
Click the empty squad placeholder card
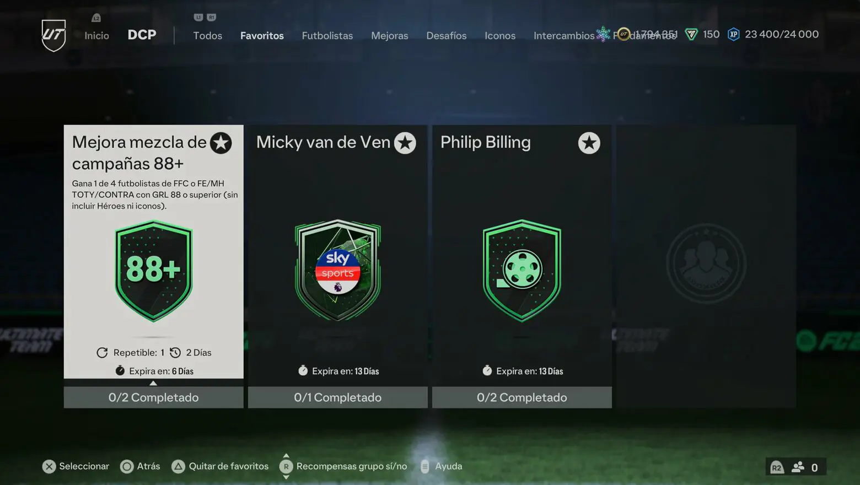[706, 266]
